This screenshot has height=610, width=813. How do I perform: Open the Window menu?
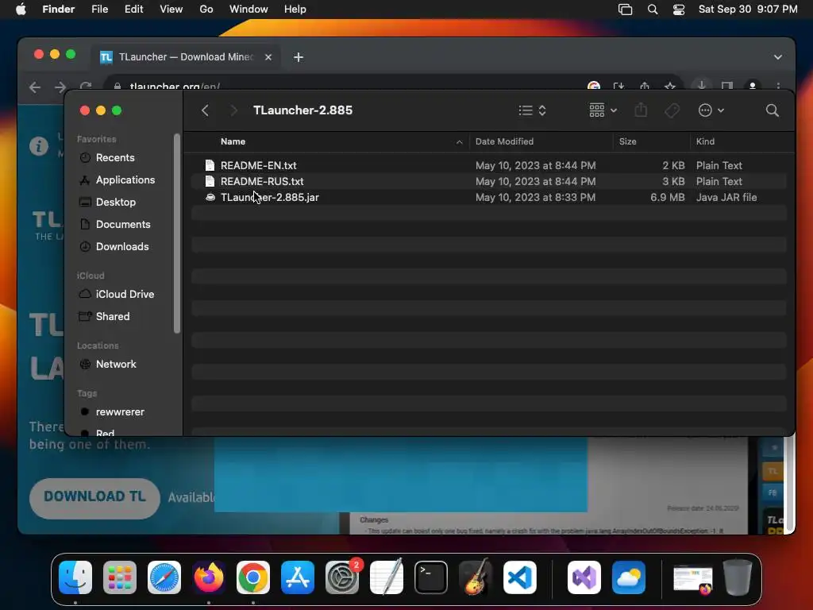point(249,10)
